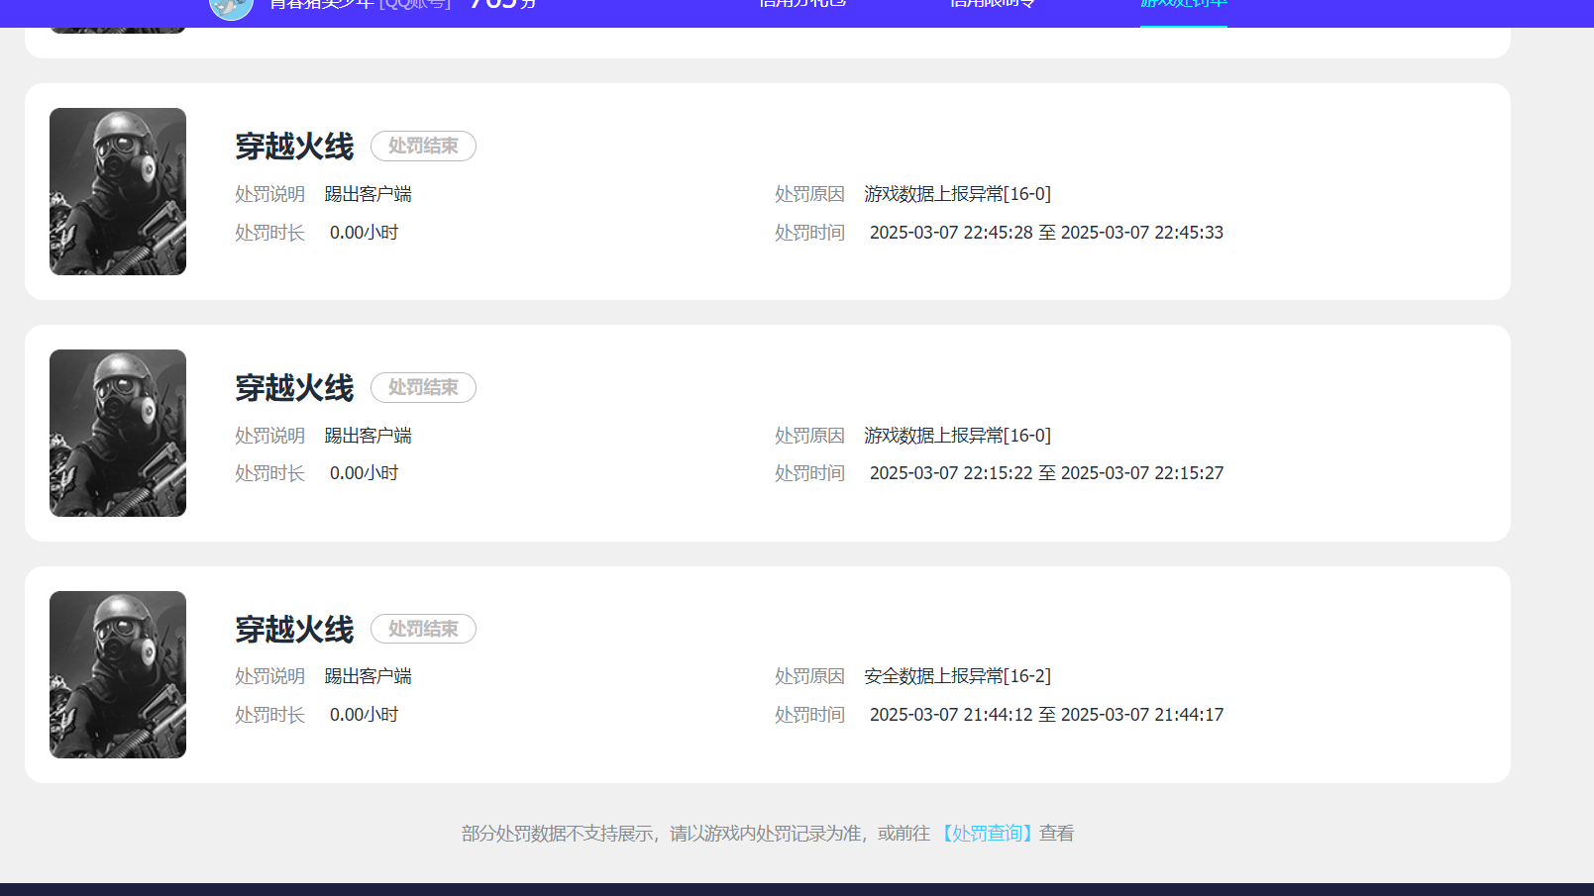1594x896 pixels.
Task: Click the 处罚时间 label in the 21:44:12 card
Action: [809, 715]
